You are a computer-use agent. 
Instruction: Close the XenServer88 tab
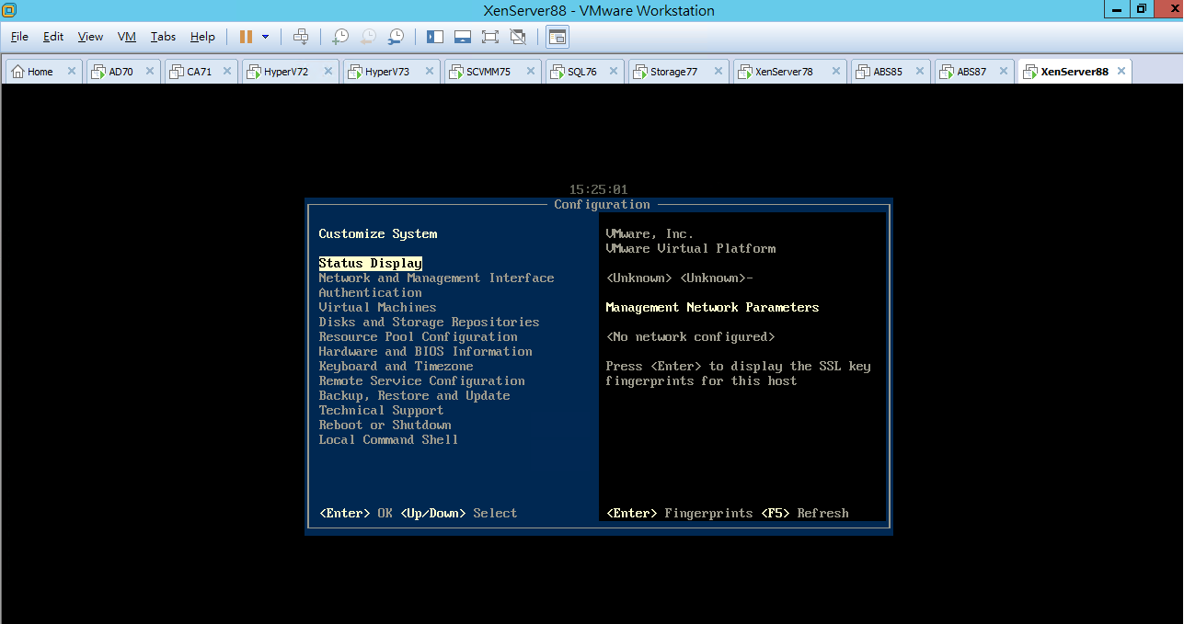coord(1121,72)
